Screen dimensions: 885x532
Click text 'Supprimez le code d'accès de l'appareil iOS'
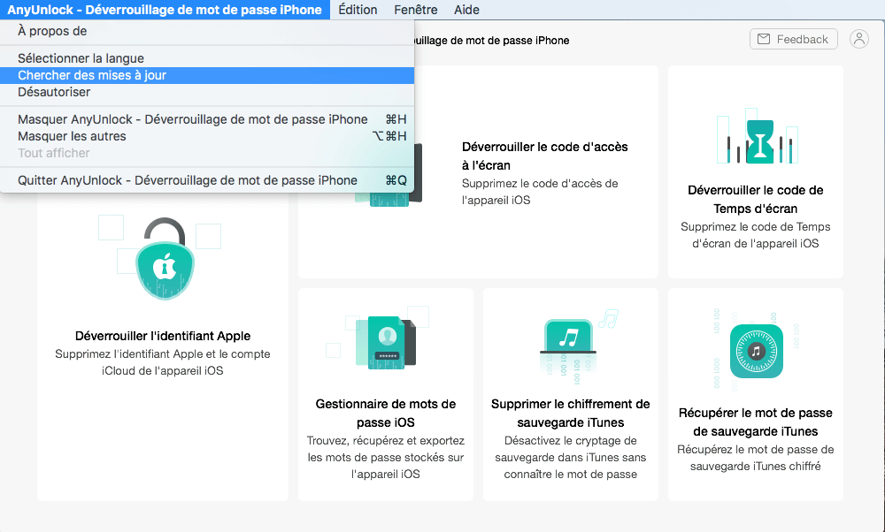tap(540, 192)
